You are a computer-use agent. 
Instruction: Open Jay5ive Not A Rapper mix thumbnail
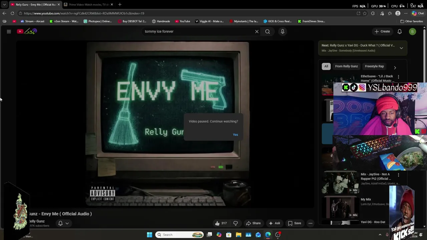[340, 183]
